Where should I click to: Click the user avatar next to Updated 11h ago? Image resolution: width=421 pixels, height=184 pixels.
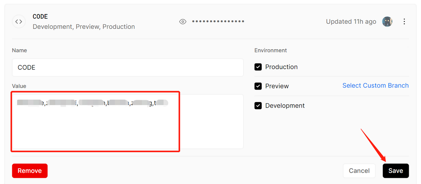387,22
